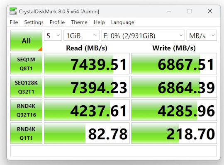Click the empty comment field at bottom

tap(114, 151)
